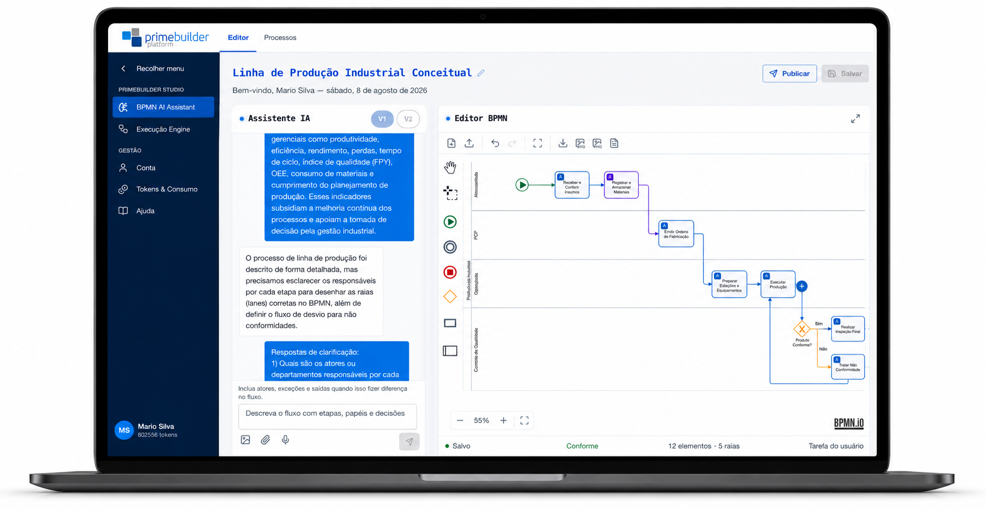Add an End Event from palette
Image resolution: width=986 pixels, height=509 pixels.
450,272
